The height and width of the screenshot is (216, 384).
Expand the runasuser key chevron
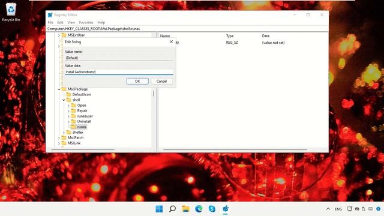[68, 116]
